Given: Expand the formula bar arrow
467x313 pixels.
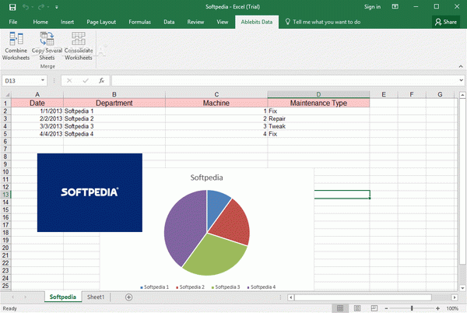Looking at the screenshot, I should tap(461, 80).
